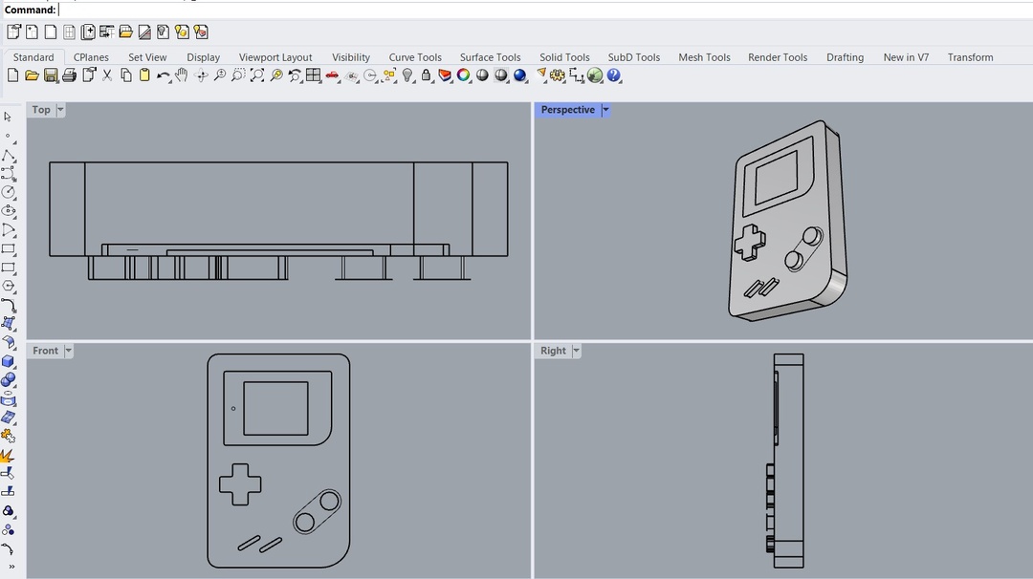Open the Solid Tools tab
The height and width of the screenshot is (579, 1033).
click(x=564, y=57)
